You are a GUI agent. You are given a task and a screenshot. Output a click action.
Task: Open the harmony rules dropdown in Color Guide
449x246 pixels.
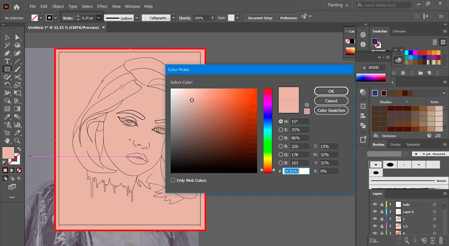pos(444,93)
